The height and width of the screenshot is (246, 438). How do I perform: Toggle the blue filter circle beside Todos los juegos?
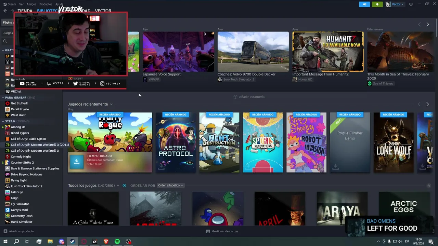tap(124, 186)
